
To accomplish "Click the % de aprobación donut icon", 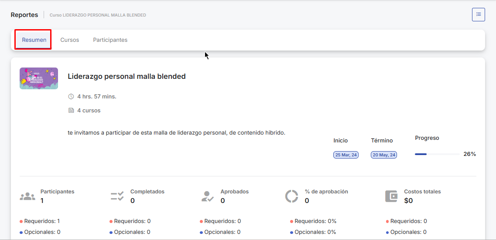I will (x=291, y=196).
